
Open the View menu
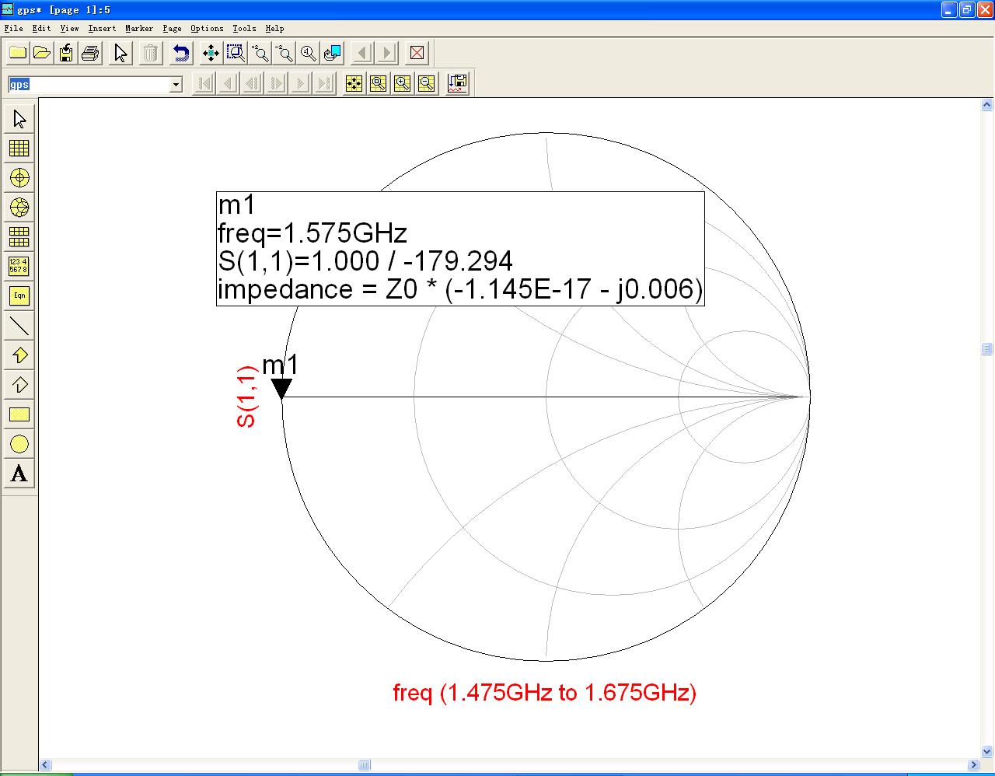click(x=69, y=28)
